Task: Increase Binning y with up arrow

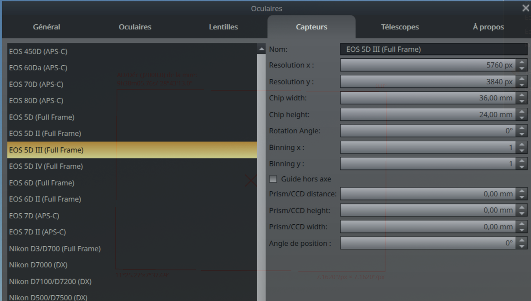Action: pyautogui.click(x=521, y=161)
